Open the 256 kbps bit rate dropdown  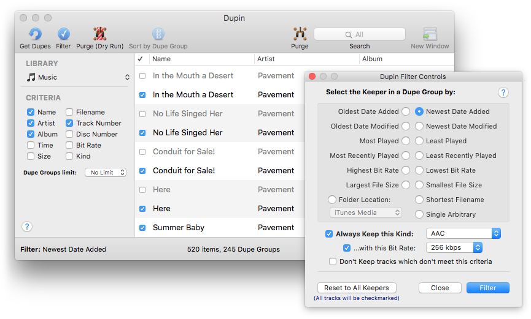[454, 247]
